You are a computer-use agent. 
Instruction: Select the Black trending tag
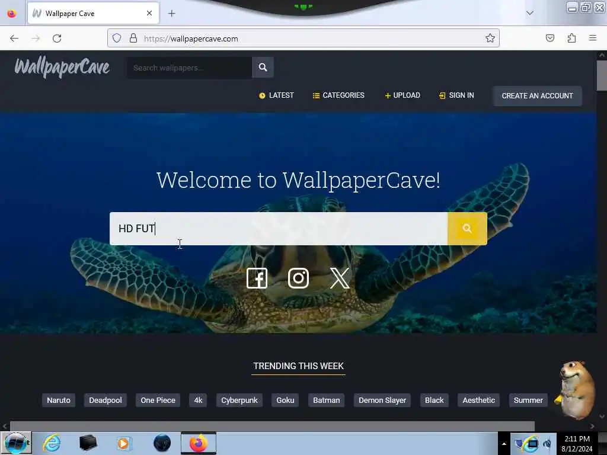click(435, 400)
